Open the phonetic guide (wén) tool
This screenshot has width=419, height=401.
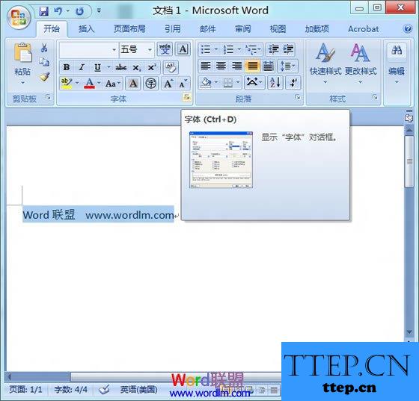coord(165,49)
